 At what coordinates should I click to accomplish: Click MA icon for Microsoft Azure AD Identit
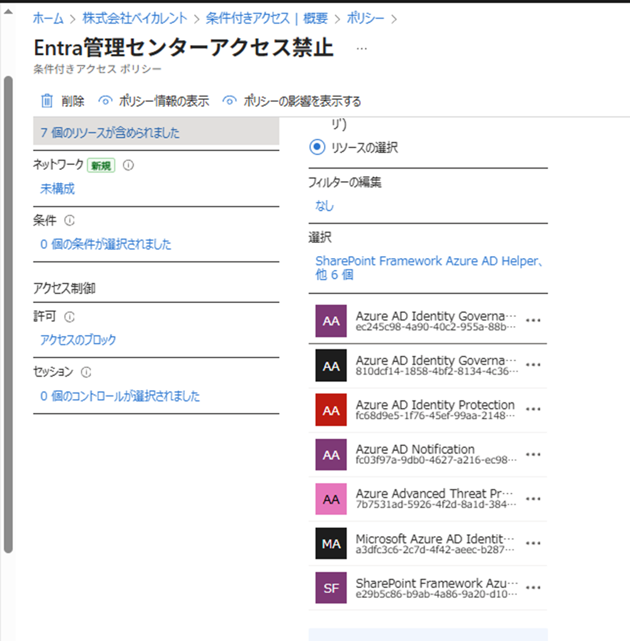pos(331,544)
